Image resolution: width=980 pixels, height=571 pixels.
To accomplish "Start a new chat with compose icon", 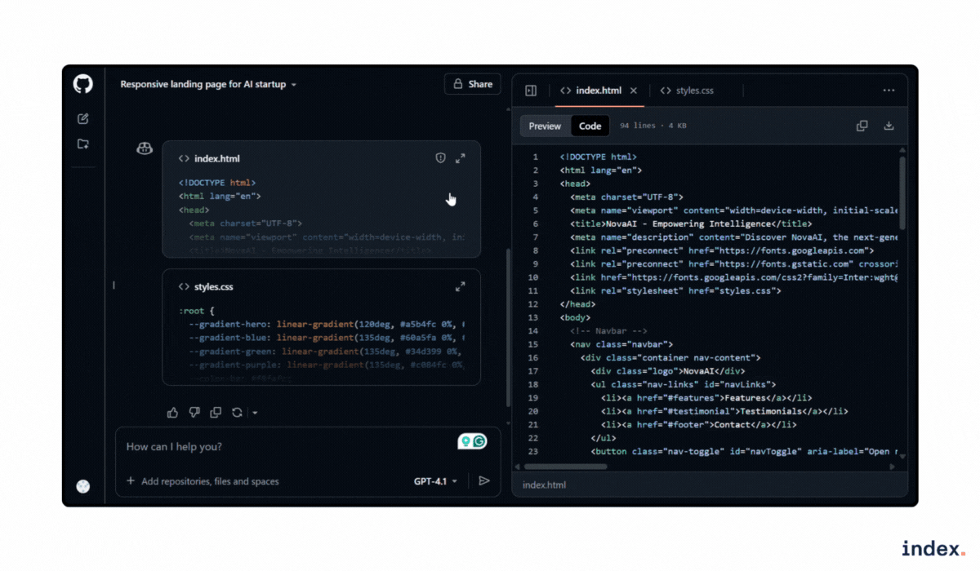I will 82,119.
